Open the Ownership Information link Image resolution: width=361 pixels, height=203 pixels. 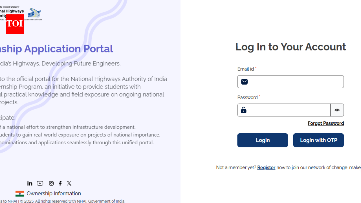pos(54,193)
